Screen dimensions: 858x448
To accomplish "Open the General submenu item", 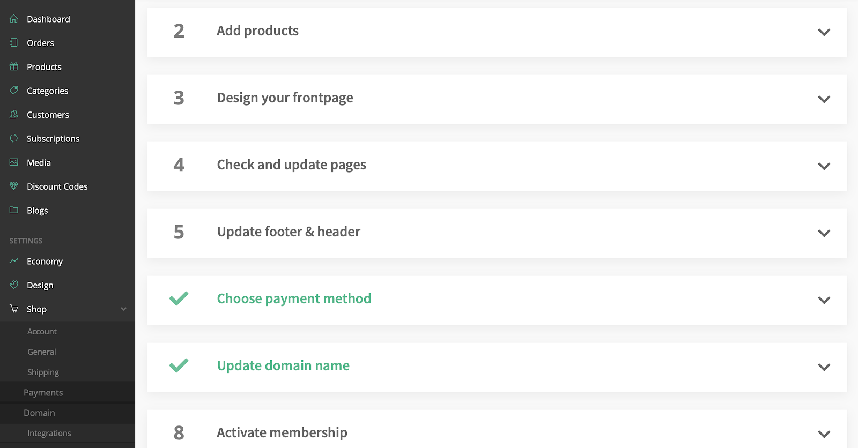I will [x=41, y=352].
